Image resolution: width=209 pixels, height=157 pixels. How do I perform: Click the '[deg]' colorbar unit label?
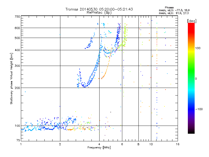(x=192, y=21)
